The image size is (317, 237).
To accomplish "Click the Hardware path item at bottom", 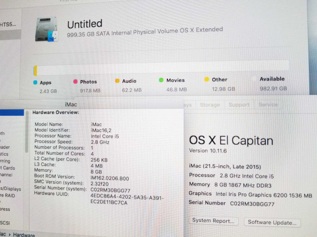I will [x=24, y=235].
